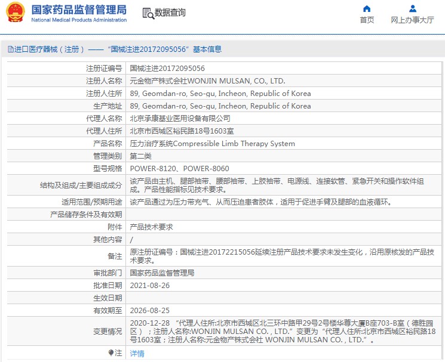Click the bullet icon beside 注

tap(111, 353)
